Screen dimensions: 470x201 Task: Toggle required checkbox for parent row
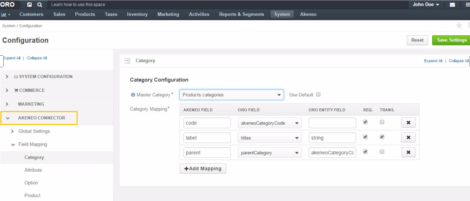tap(365, 152)
